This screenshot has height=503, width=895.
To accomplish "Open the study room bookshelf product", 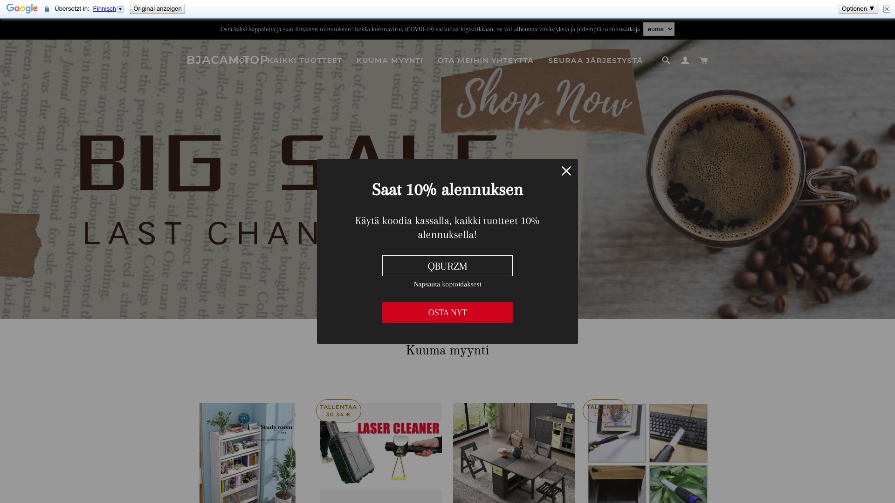I will pos(248,453).
